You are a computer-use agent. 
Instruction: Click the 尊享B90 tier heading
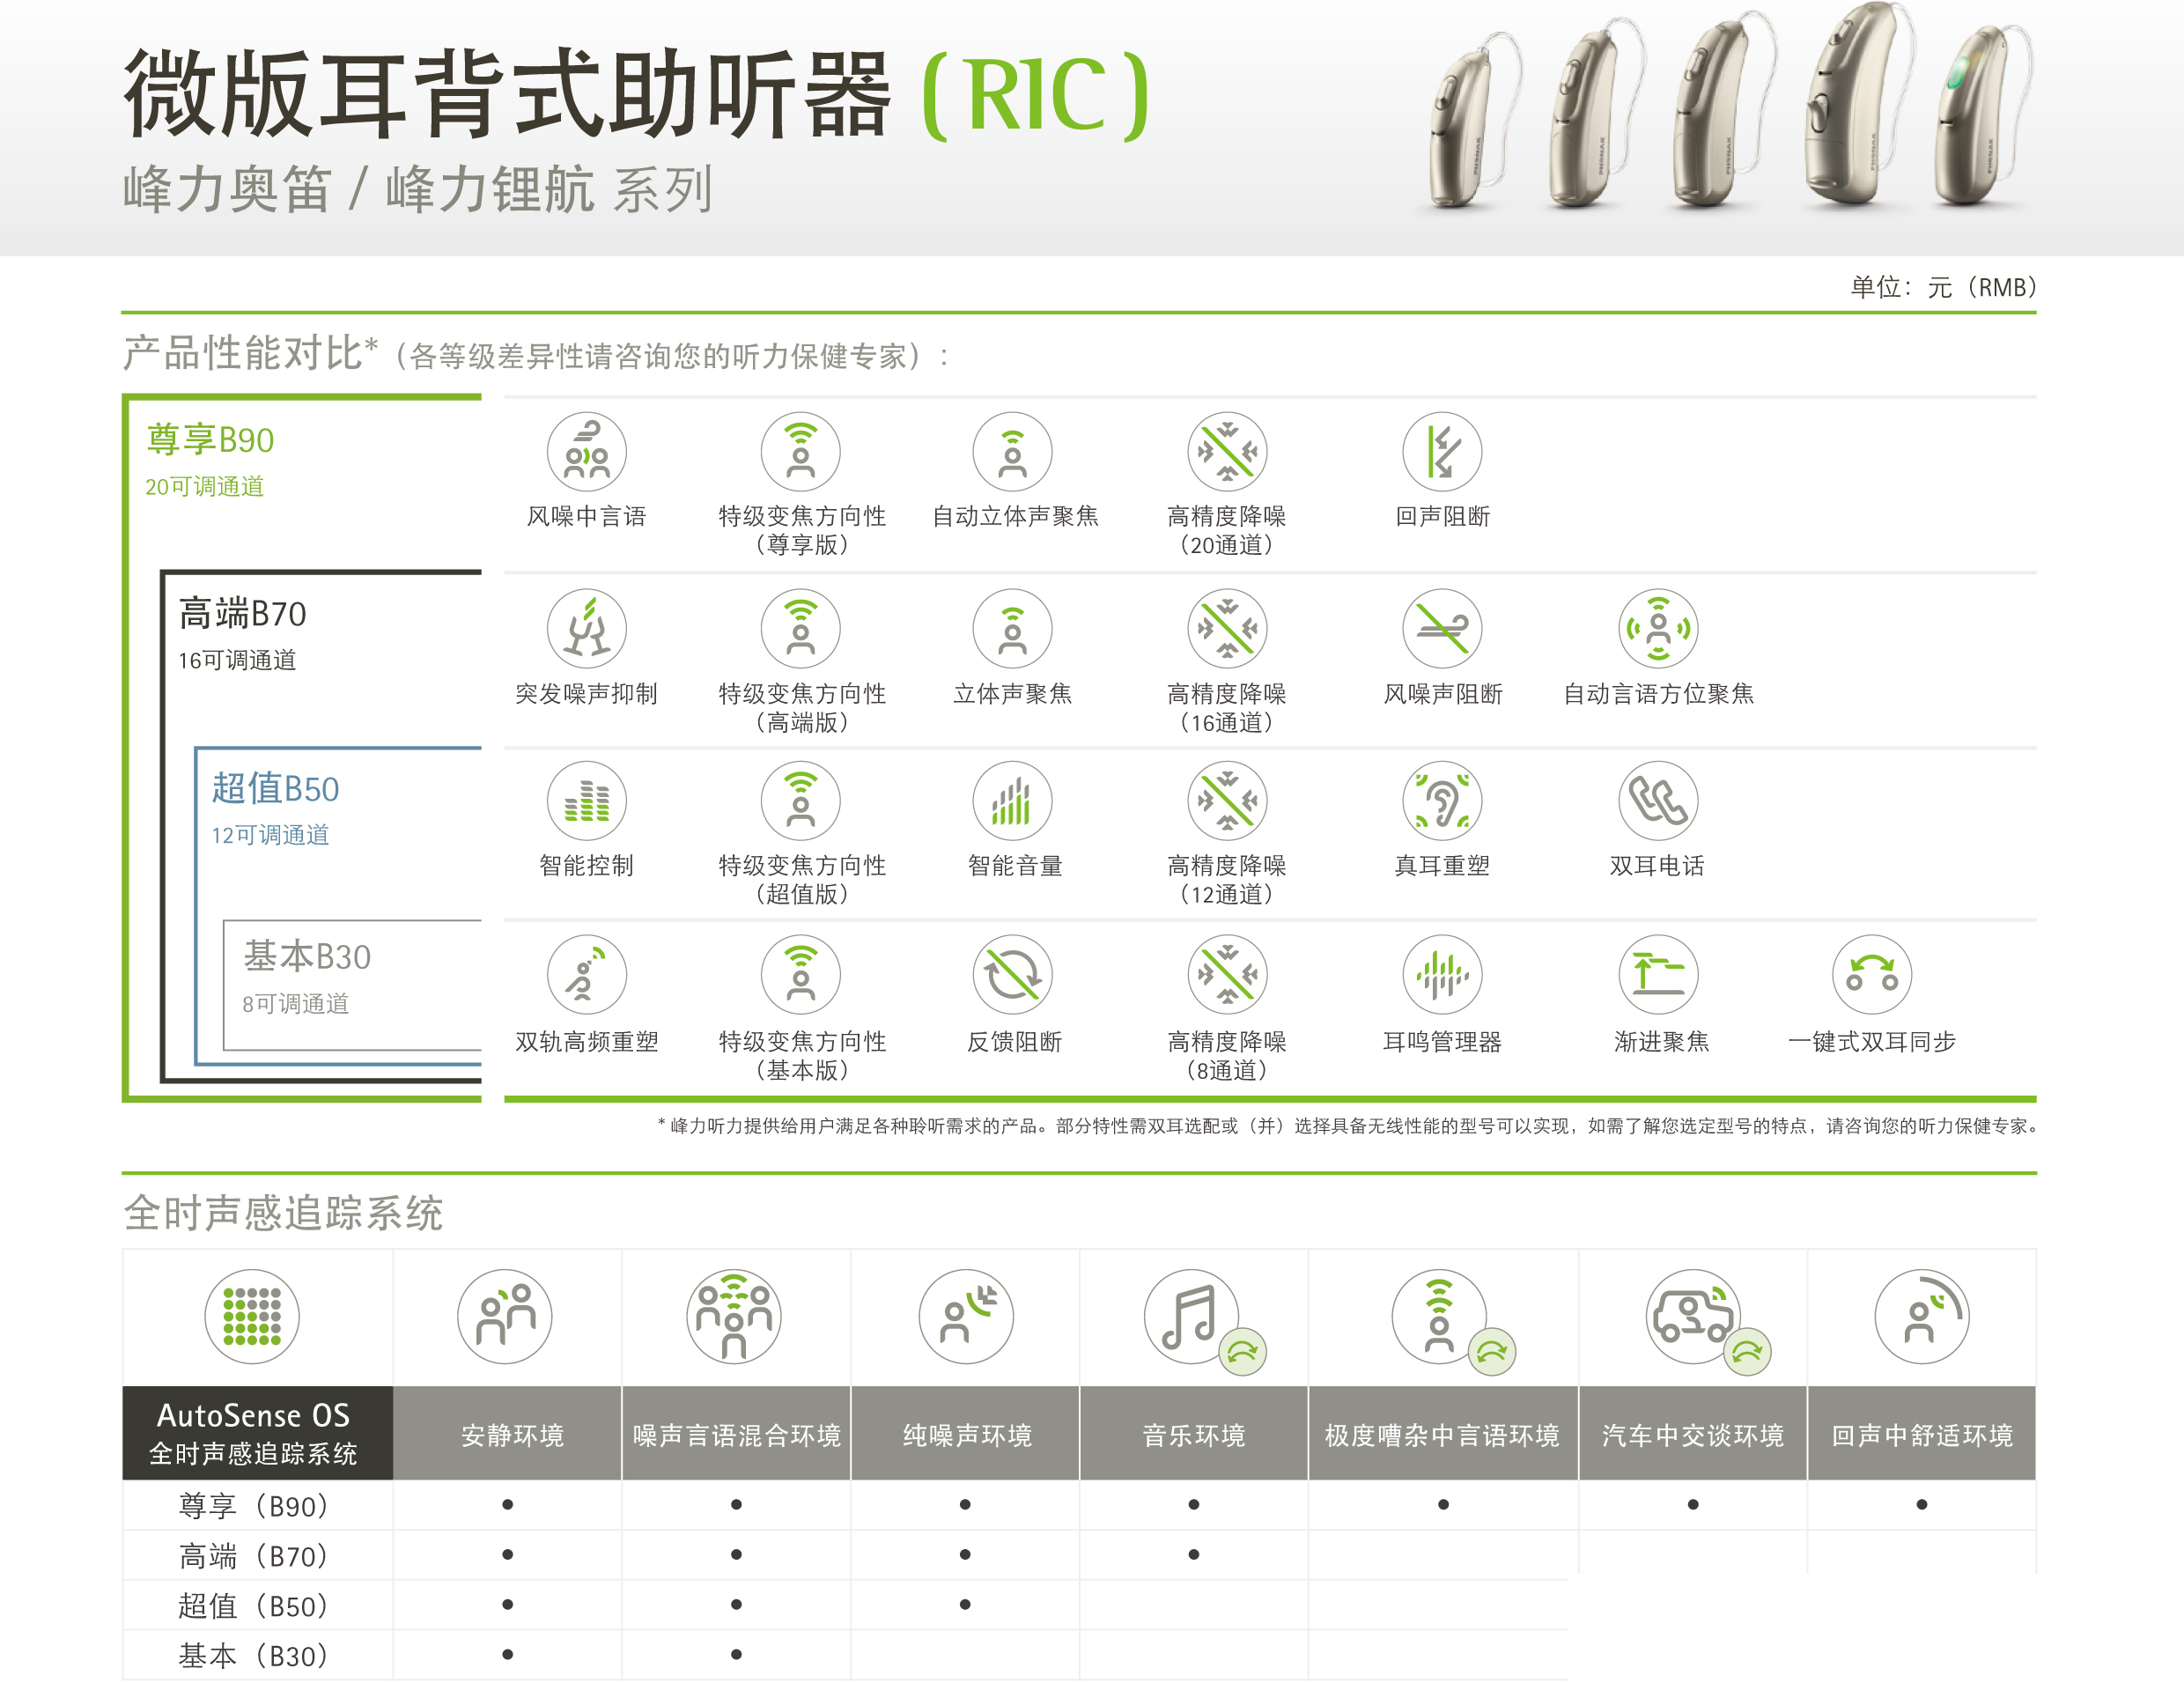point(210,439)
